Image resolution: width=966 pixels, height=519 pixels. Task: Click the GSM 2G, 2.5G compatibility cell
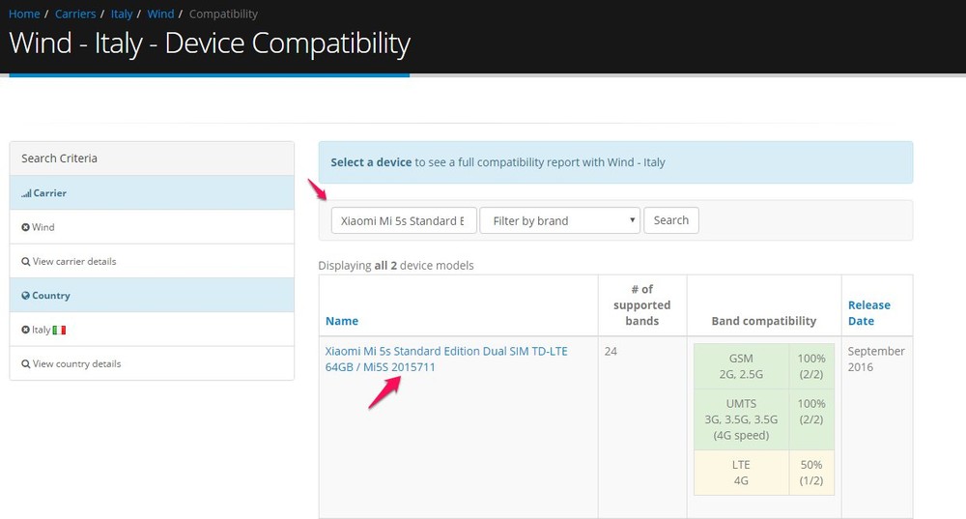[x=741, y=365]
